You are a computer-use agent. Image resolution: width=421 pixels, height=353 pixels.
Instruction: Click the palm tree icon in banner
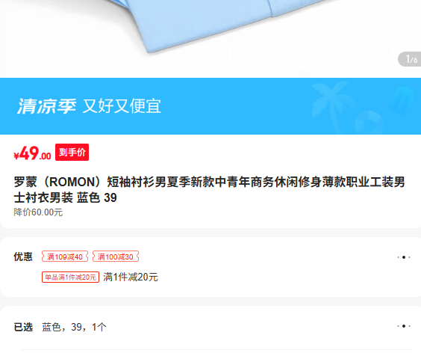(x=331, y=105)
